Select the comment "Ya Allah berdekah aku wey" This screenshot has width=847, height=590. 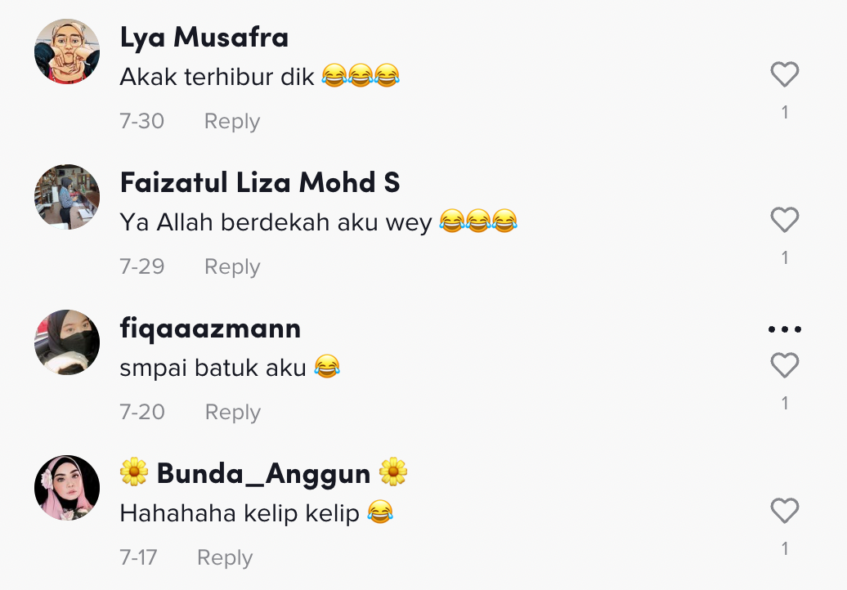276,222
